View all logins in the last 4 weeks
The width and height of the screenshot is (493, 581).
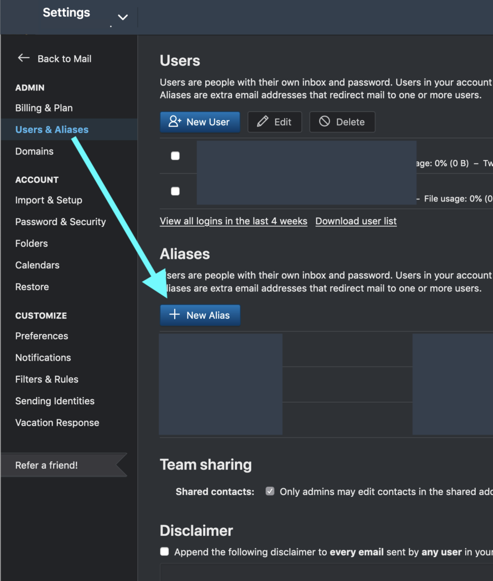[233, 221]
